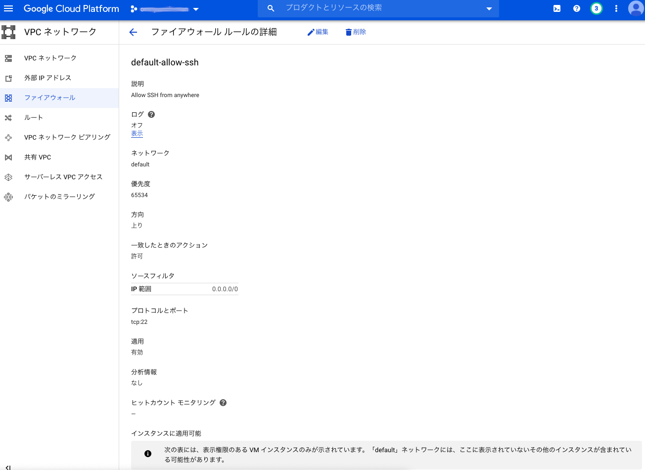Open the account avatar menu
Image resolution: width=645 pixels, height=470 pixels.
pyautogui.click(x=636, y=8)
